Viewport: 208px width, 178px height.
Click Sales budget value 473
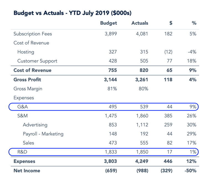113,143
